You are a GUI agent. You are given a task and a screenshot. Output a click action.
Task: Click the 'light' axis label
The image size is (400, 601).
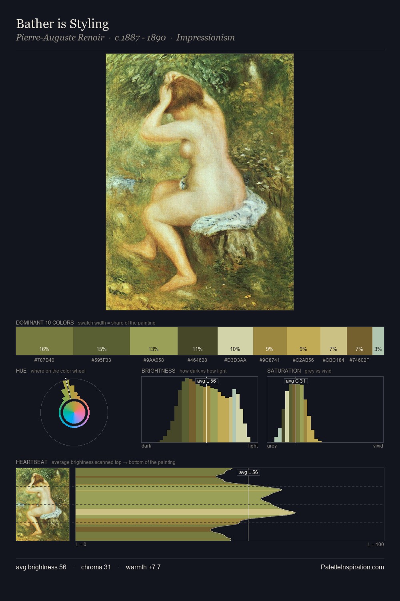(x=253, y=446)
